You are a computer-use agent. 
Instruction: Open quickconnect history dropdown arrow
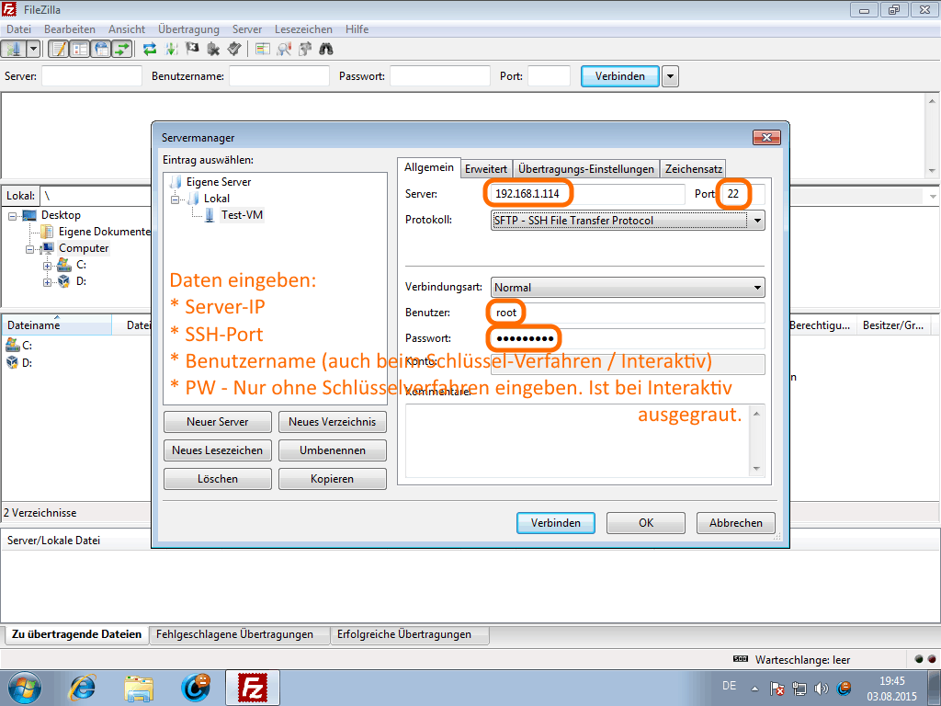[x=670, y=76]
